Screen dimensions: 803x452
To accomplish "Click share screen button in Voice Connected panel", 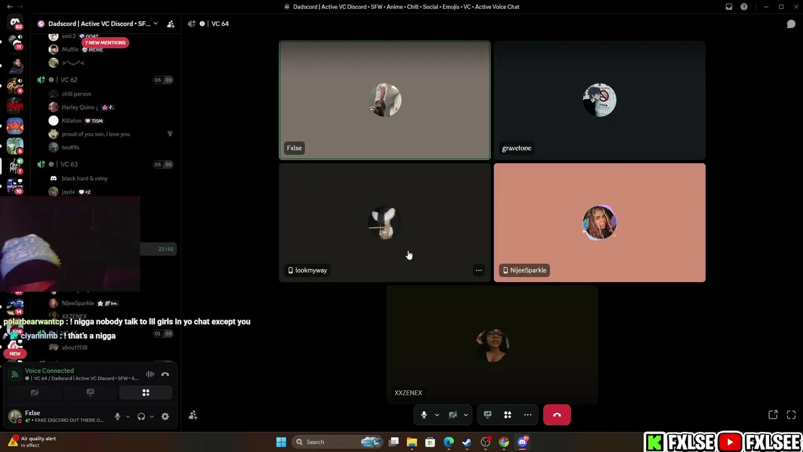I will [x=90, y=393].
